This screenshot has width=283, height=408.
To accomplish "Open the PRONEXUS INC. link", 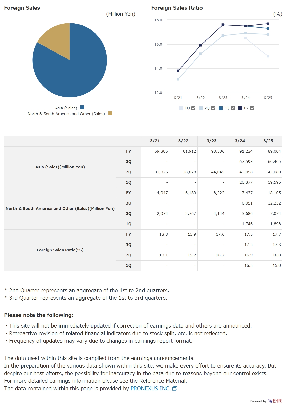I will click(x=150, y=389).
